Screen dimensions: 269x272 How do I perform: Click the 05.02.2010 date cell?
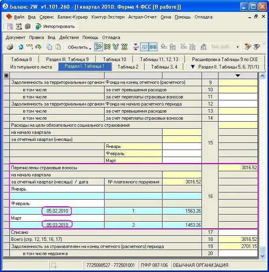57,211
